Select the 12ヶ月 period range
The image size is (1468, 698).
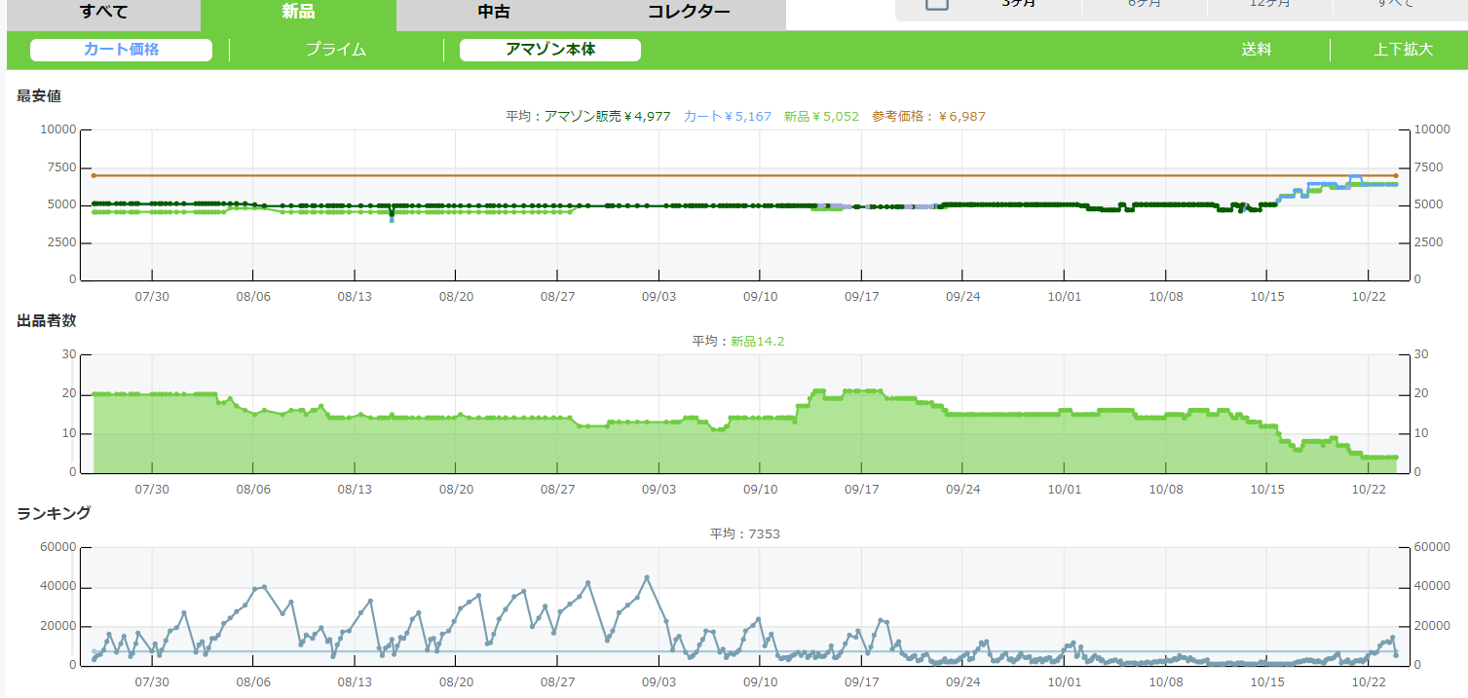pyautogui.click(x=1269, y=4)
